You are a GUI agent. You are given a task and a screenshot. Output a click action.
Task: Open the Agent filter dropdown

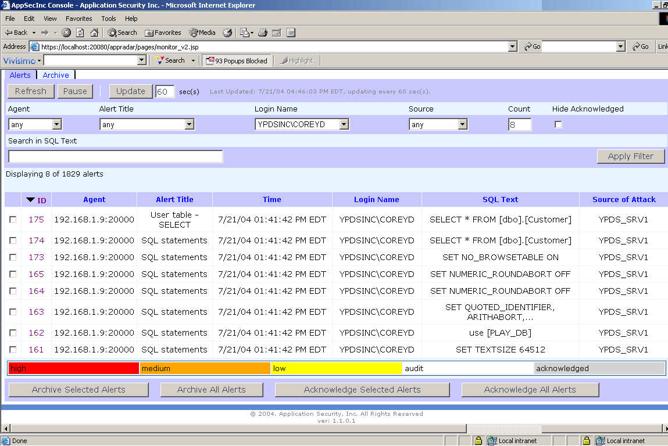[x=57, y=124]
